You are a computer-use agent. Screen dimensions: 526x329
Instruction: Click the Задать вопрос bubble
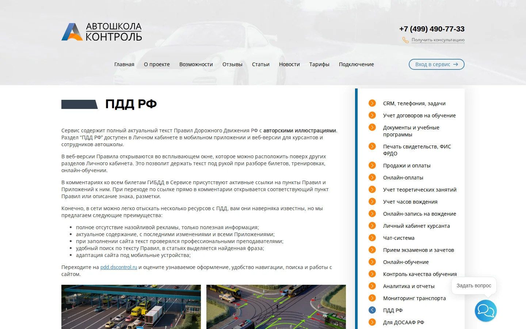[474, 285]
